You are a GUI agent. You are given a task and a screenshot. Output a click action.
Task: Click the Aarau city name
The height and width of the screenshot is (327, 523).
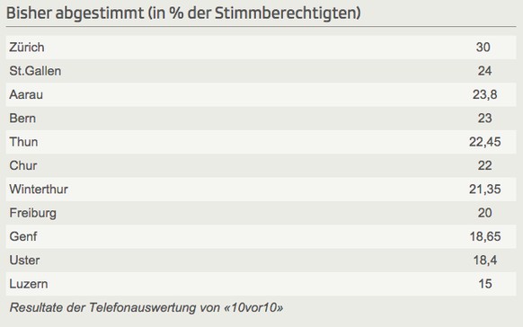point(26,94)
